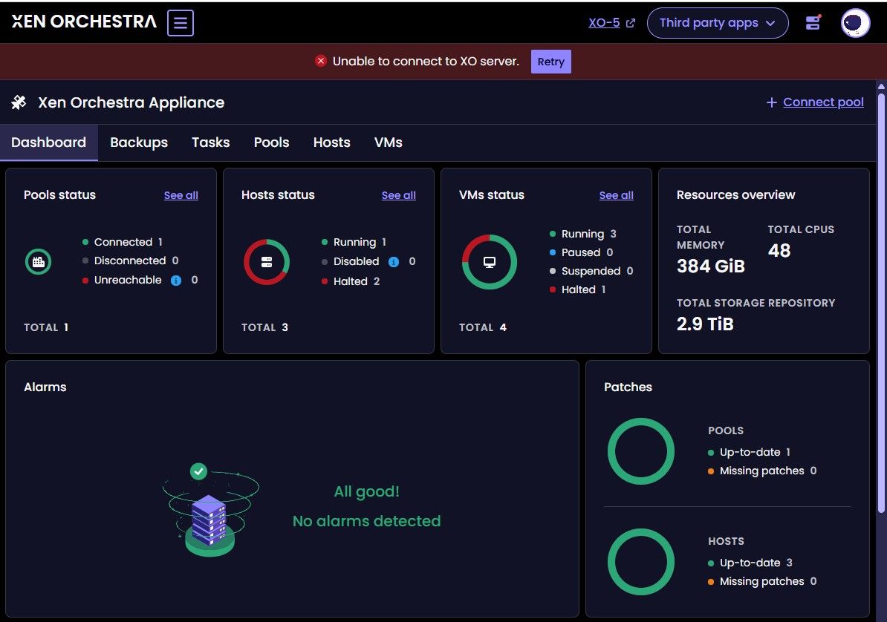Click the Patches panel heading

628,387
